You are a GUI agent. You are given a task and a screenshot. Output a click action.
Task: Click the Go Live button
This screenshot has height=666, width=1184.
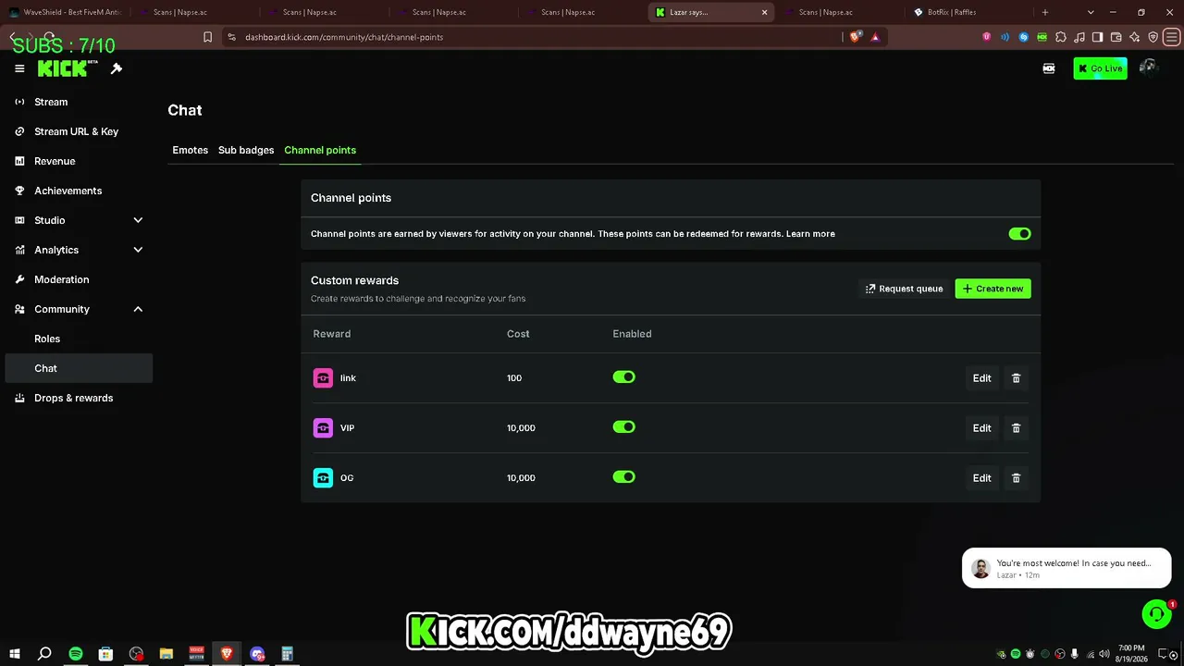(1100, 68)
